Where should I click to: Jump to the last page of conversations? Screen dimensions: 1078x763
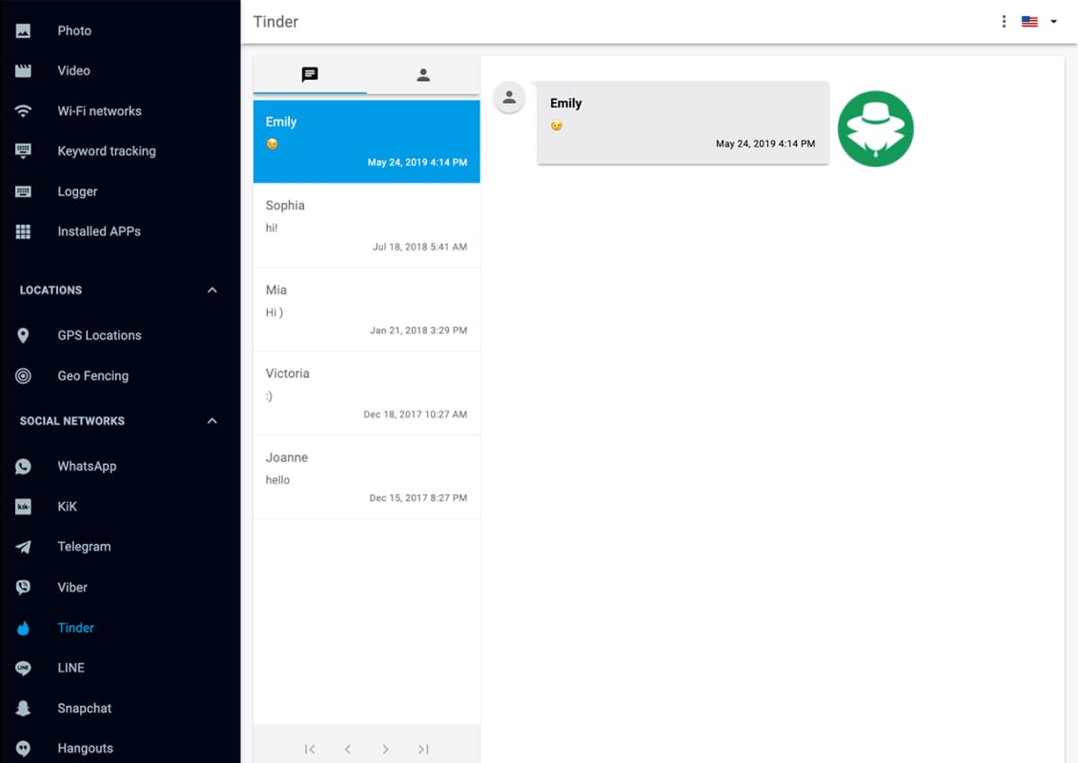pos(423,749)
